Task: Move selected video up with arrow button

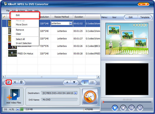Action: (67, 82)
